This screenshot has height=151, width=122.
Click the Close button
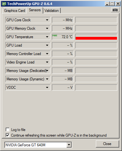click(x=107, y=144)
